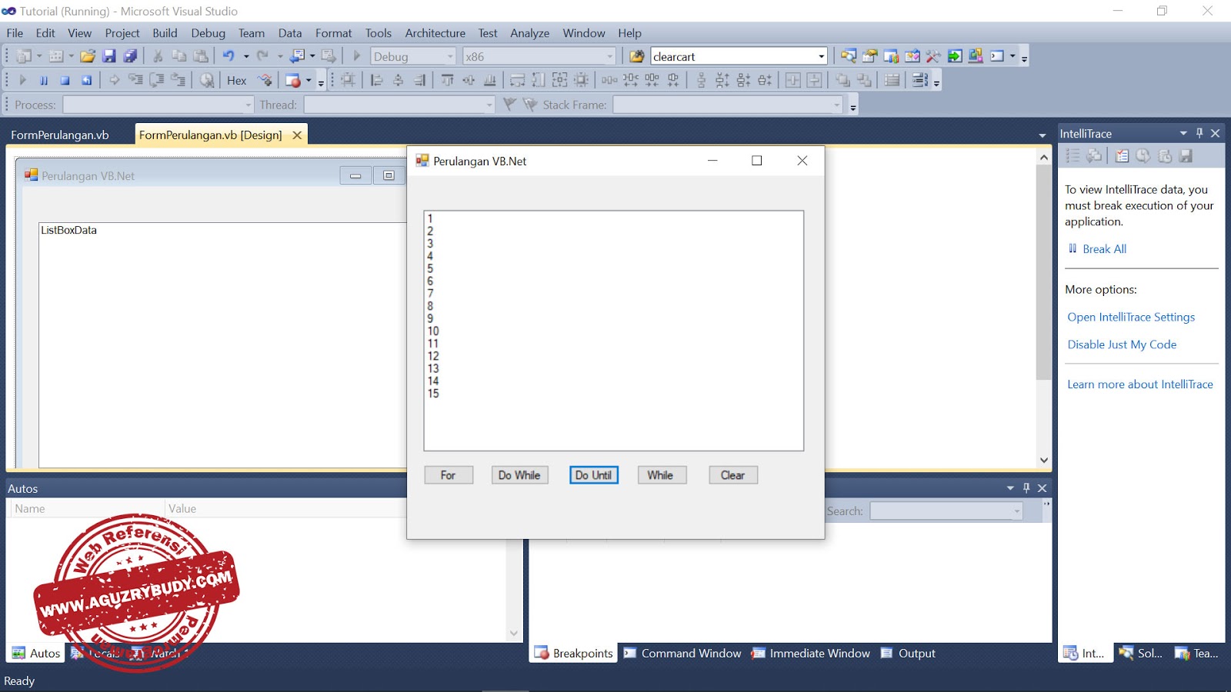The width and height of the screenshot is (1231, 692).
Task: Click the Tab Order layout icon
Action: coord(920,80)
